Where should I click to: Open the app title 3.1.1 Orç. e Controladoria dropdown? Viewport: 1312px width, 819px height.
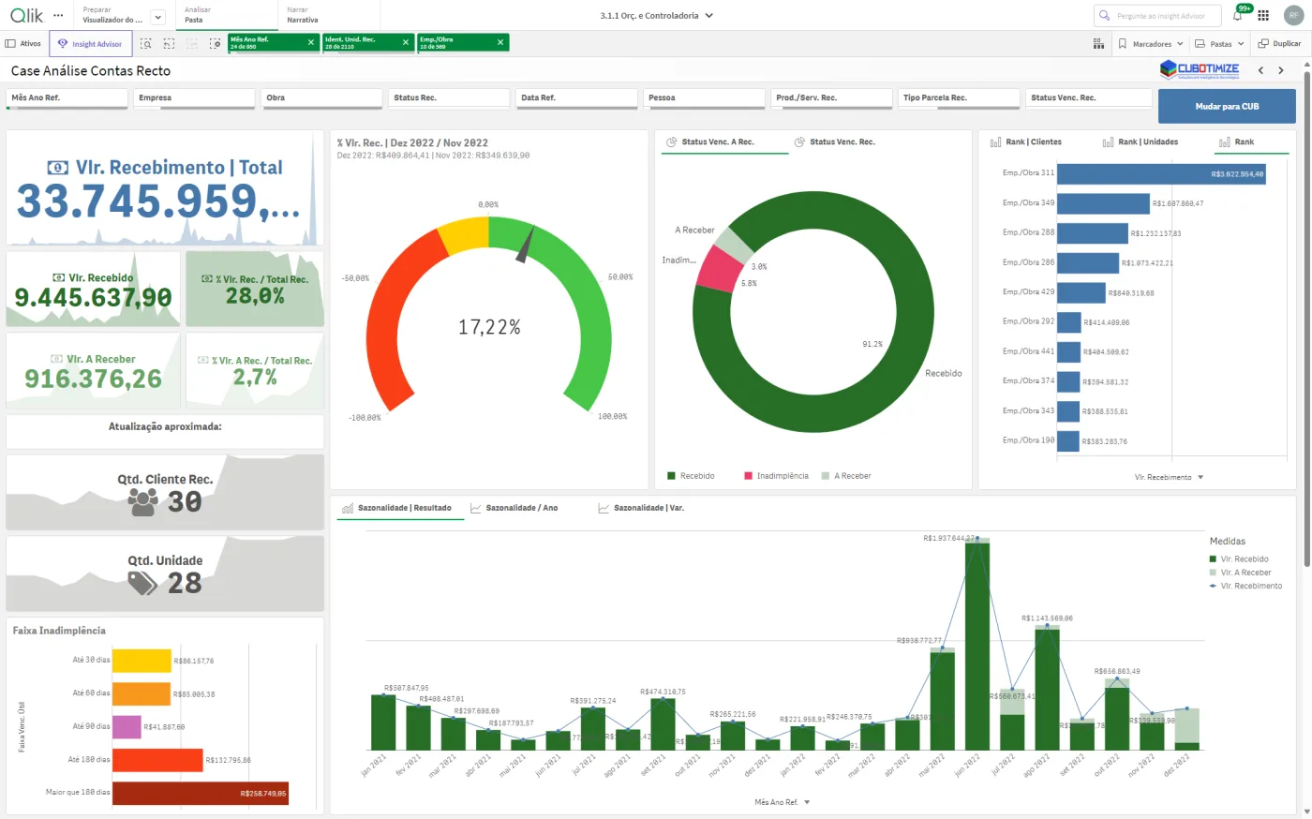(657, 16)
